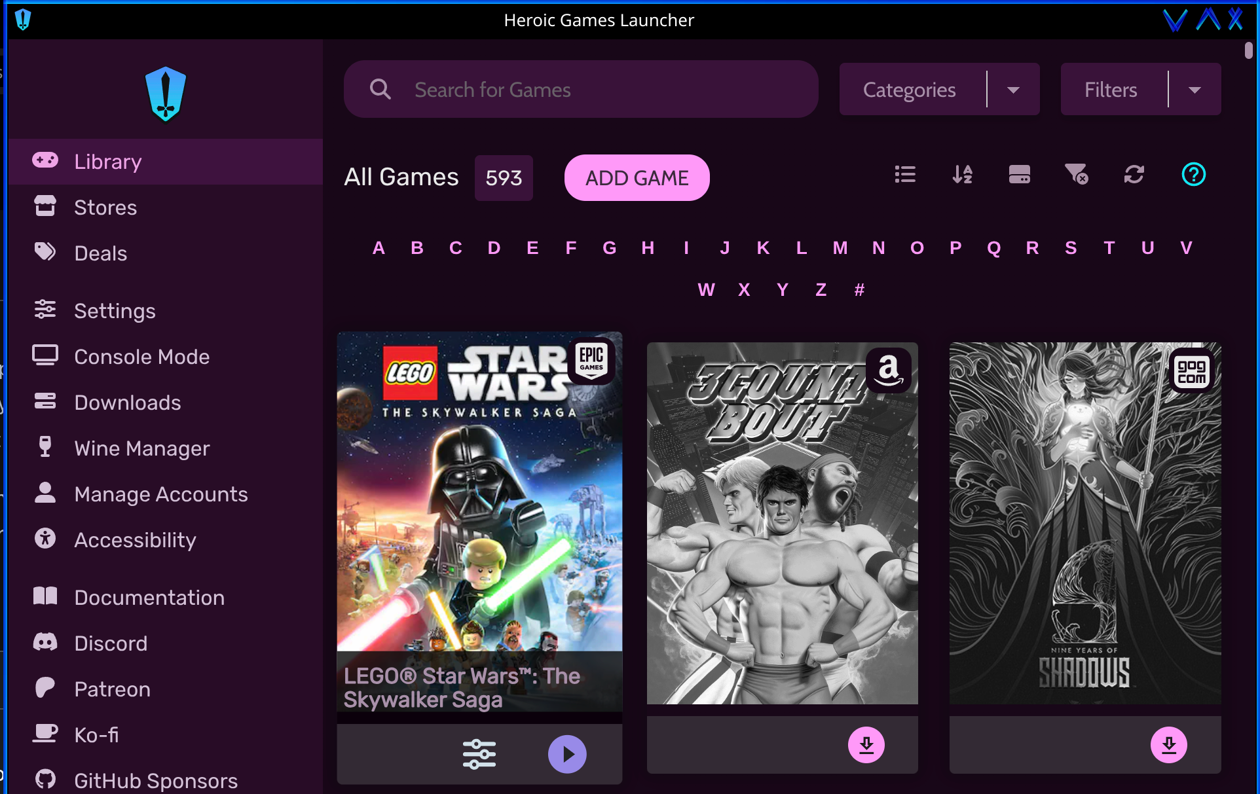Focus the Search for Games field
Image resolution: width=1260 pixels, height=794 pixels.
coord(581,89)
